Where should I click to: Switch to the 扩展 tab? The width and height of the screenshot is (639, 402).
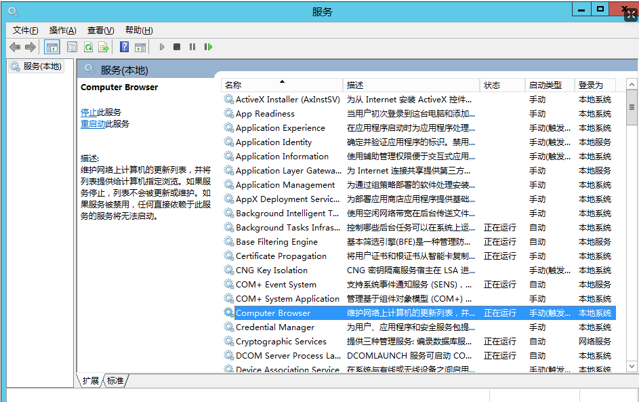click(91, 380)
